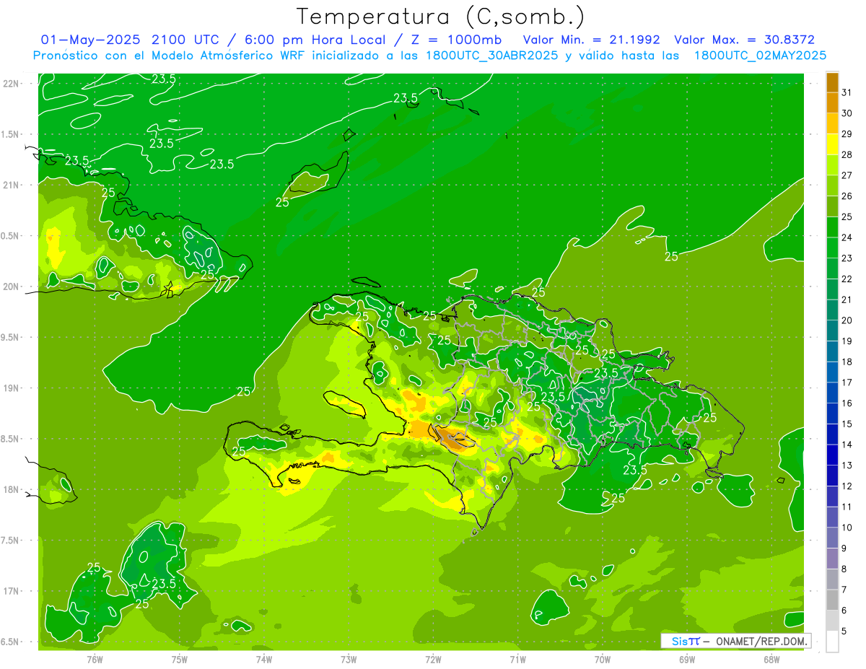Click the 17N latitude label
This screenshot has width=866, height=669.
pos(12,591)
